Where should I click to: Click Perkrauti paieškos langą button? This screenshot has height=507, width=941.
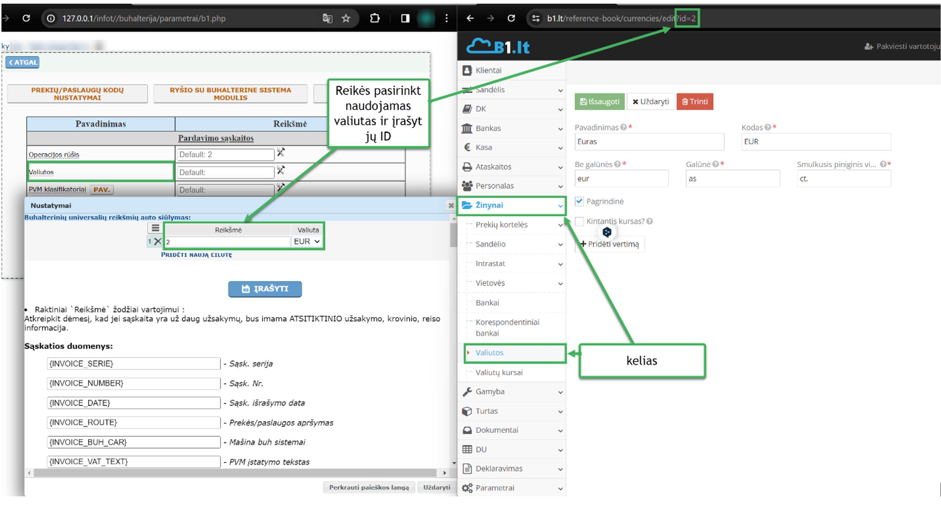tap(369, 487)
